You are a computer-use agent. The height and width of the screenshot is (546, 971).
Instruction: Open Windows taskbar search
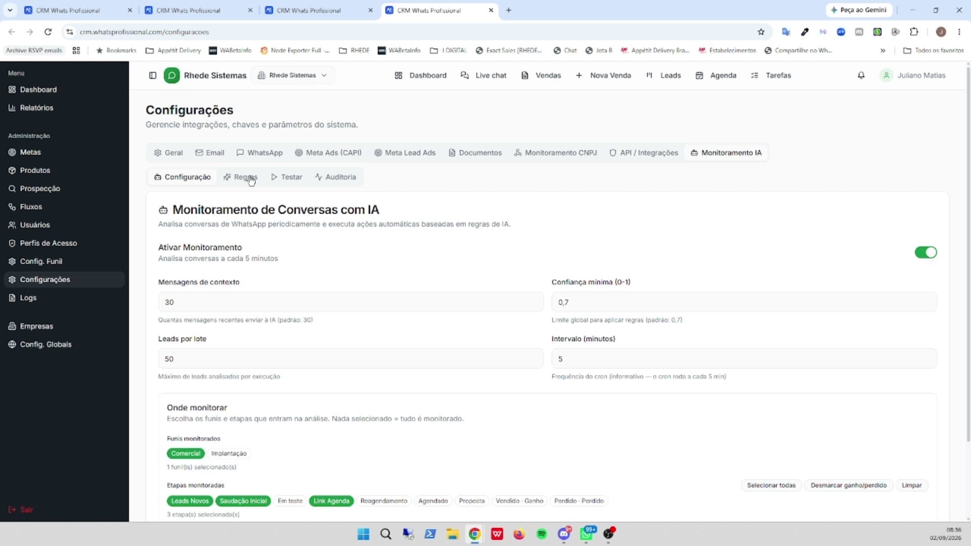386,534
